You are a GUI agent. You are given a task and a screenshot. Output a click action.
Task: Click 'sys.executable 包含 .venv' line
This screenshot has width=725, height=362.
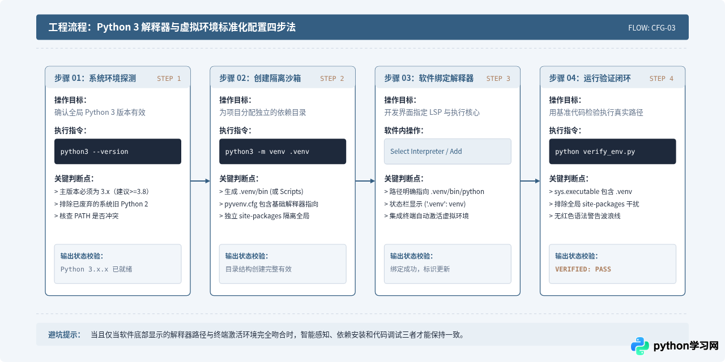click(x=590, y=191)
